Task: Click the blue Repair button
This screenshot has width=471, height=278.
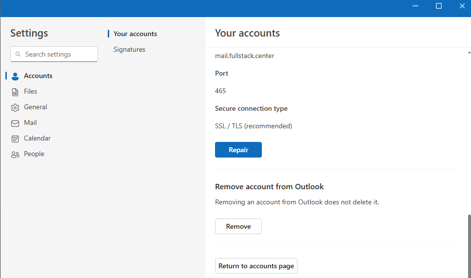Action: (238, 150)
